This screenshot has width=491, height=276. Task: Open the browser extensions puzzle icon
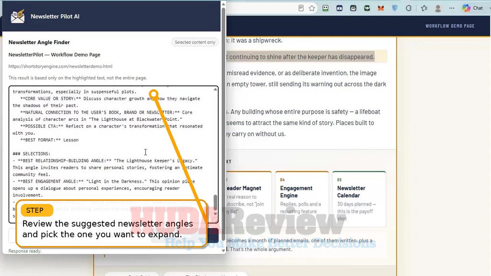[409, 8]
